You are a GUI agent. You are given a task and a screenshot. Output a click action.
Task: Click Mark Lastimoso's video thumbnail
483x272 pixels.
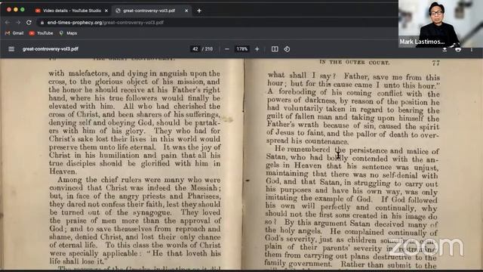pyautogui.click(x=441, y=23)
